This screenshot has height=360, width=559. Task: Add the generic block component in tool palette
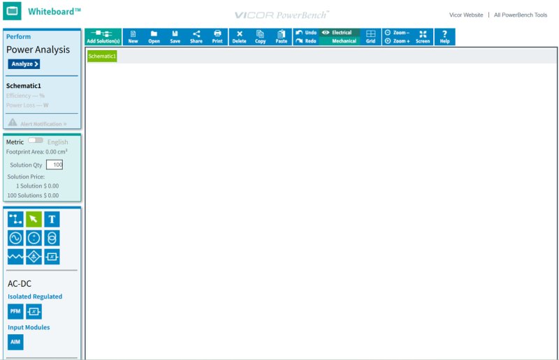click(52, 257)
